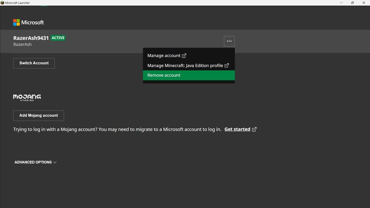Click the Microsoft four-square logo
Viewport: 370px width, 208px height.
coord(16,22)
